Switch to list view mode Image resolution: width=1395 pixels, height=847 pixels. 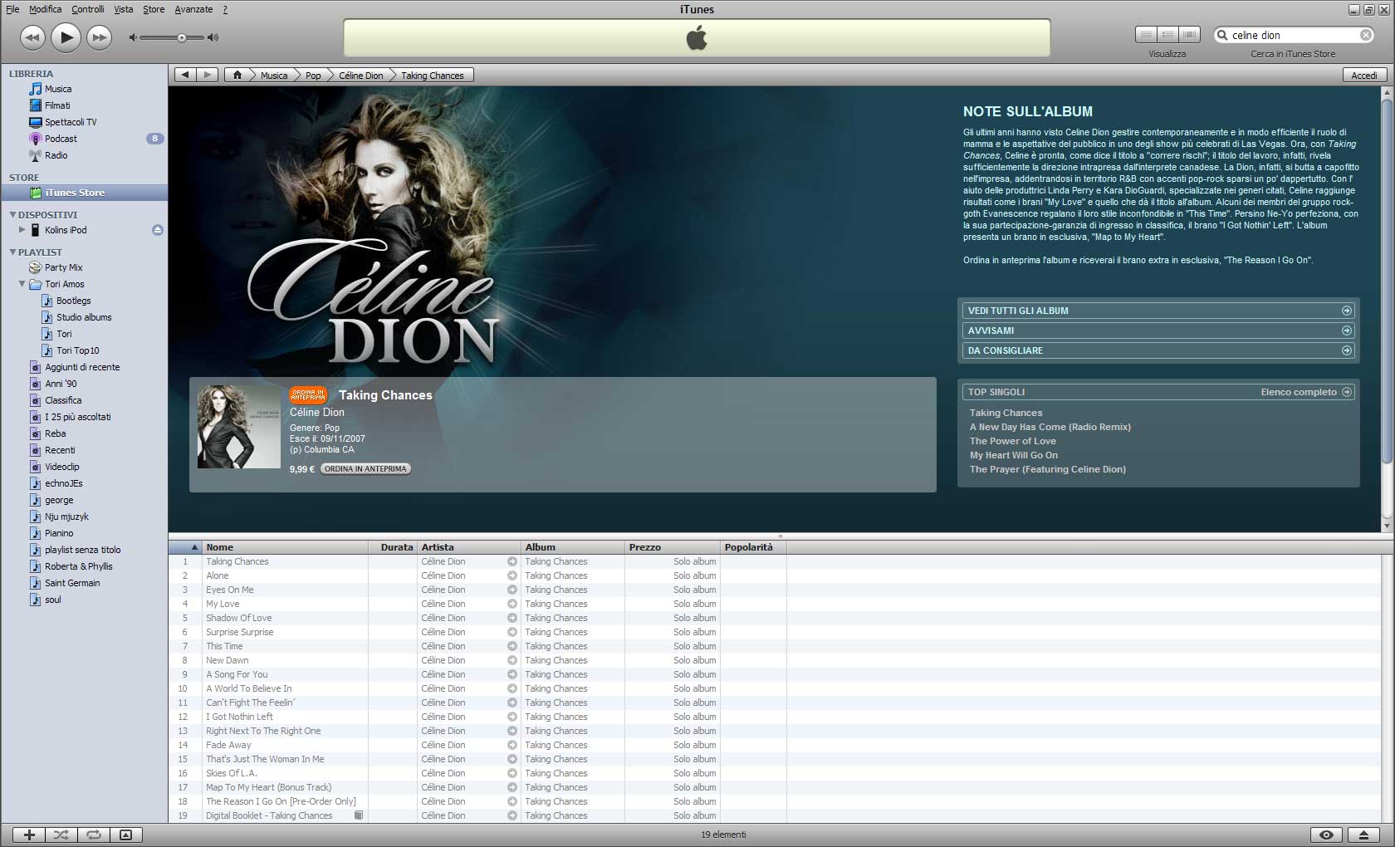1146,35
